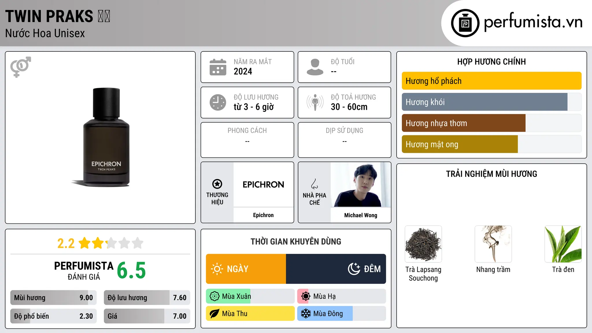
Task: Click the person silhouette icon beside Độ tuổi
Action: click(315, 67)
